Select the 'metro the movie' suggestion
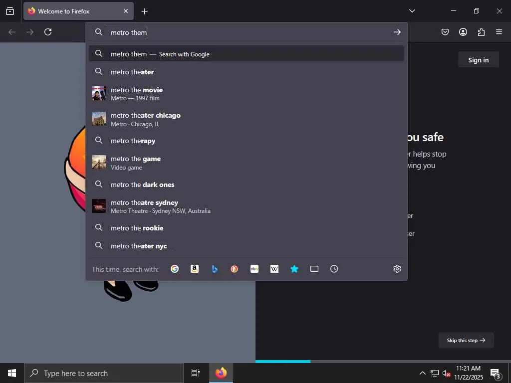The width and height of the screenshot is (511, 383). pyautogui.click(x=247, y=93)
